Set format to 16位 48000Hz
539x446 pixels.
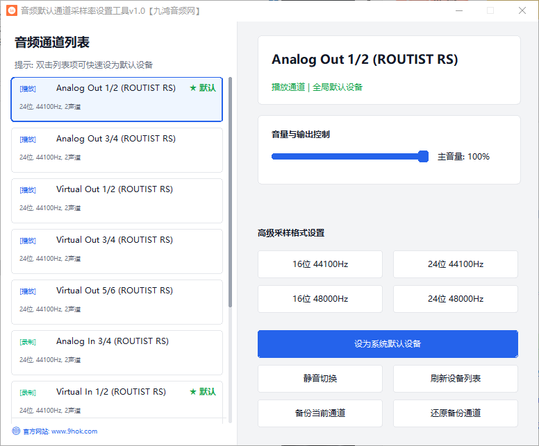click(x=320, y=299)
